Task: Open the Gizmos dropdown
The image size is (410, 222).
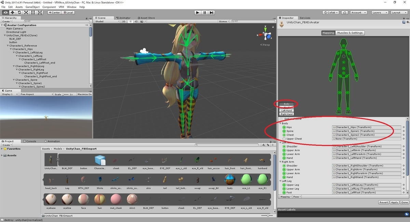Action: (223, 21)
